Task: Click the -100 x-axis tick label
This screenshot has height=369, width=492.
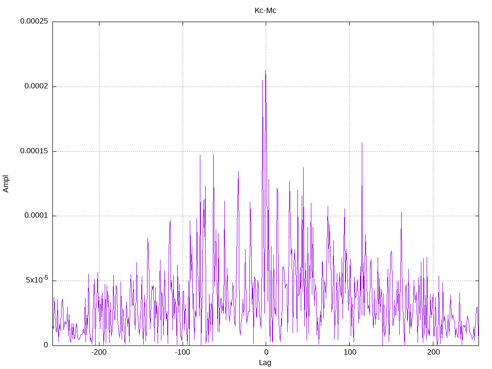Action: point(183,352)
